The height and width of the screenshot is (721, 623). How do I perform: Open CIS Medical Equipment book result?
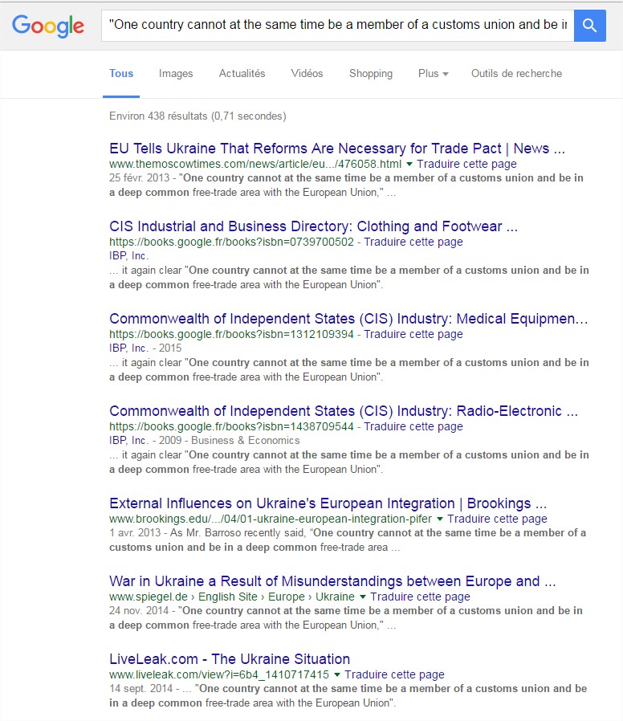click(x=348, y=320)
